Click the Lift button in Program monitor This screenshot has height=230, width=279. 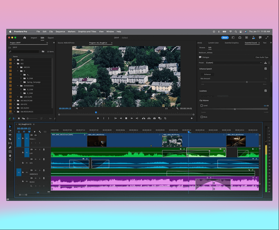tap(143, 118)
